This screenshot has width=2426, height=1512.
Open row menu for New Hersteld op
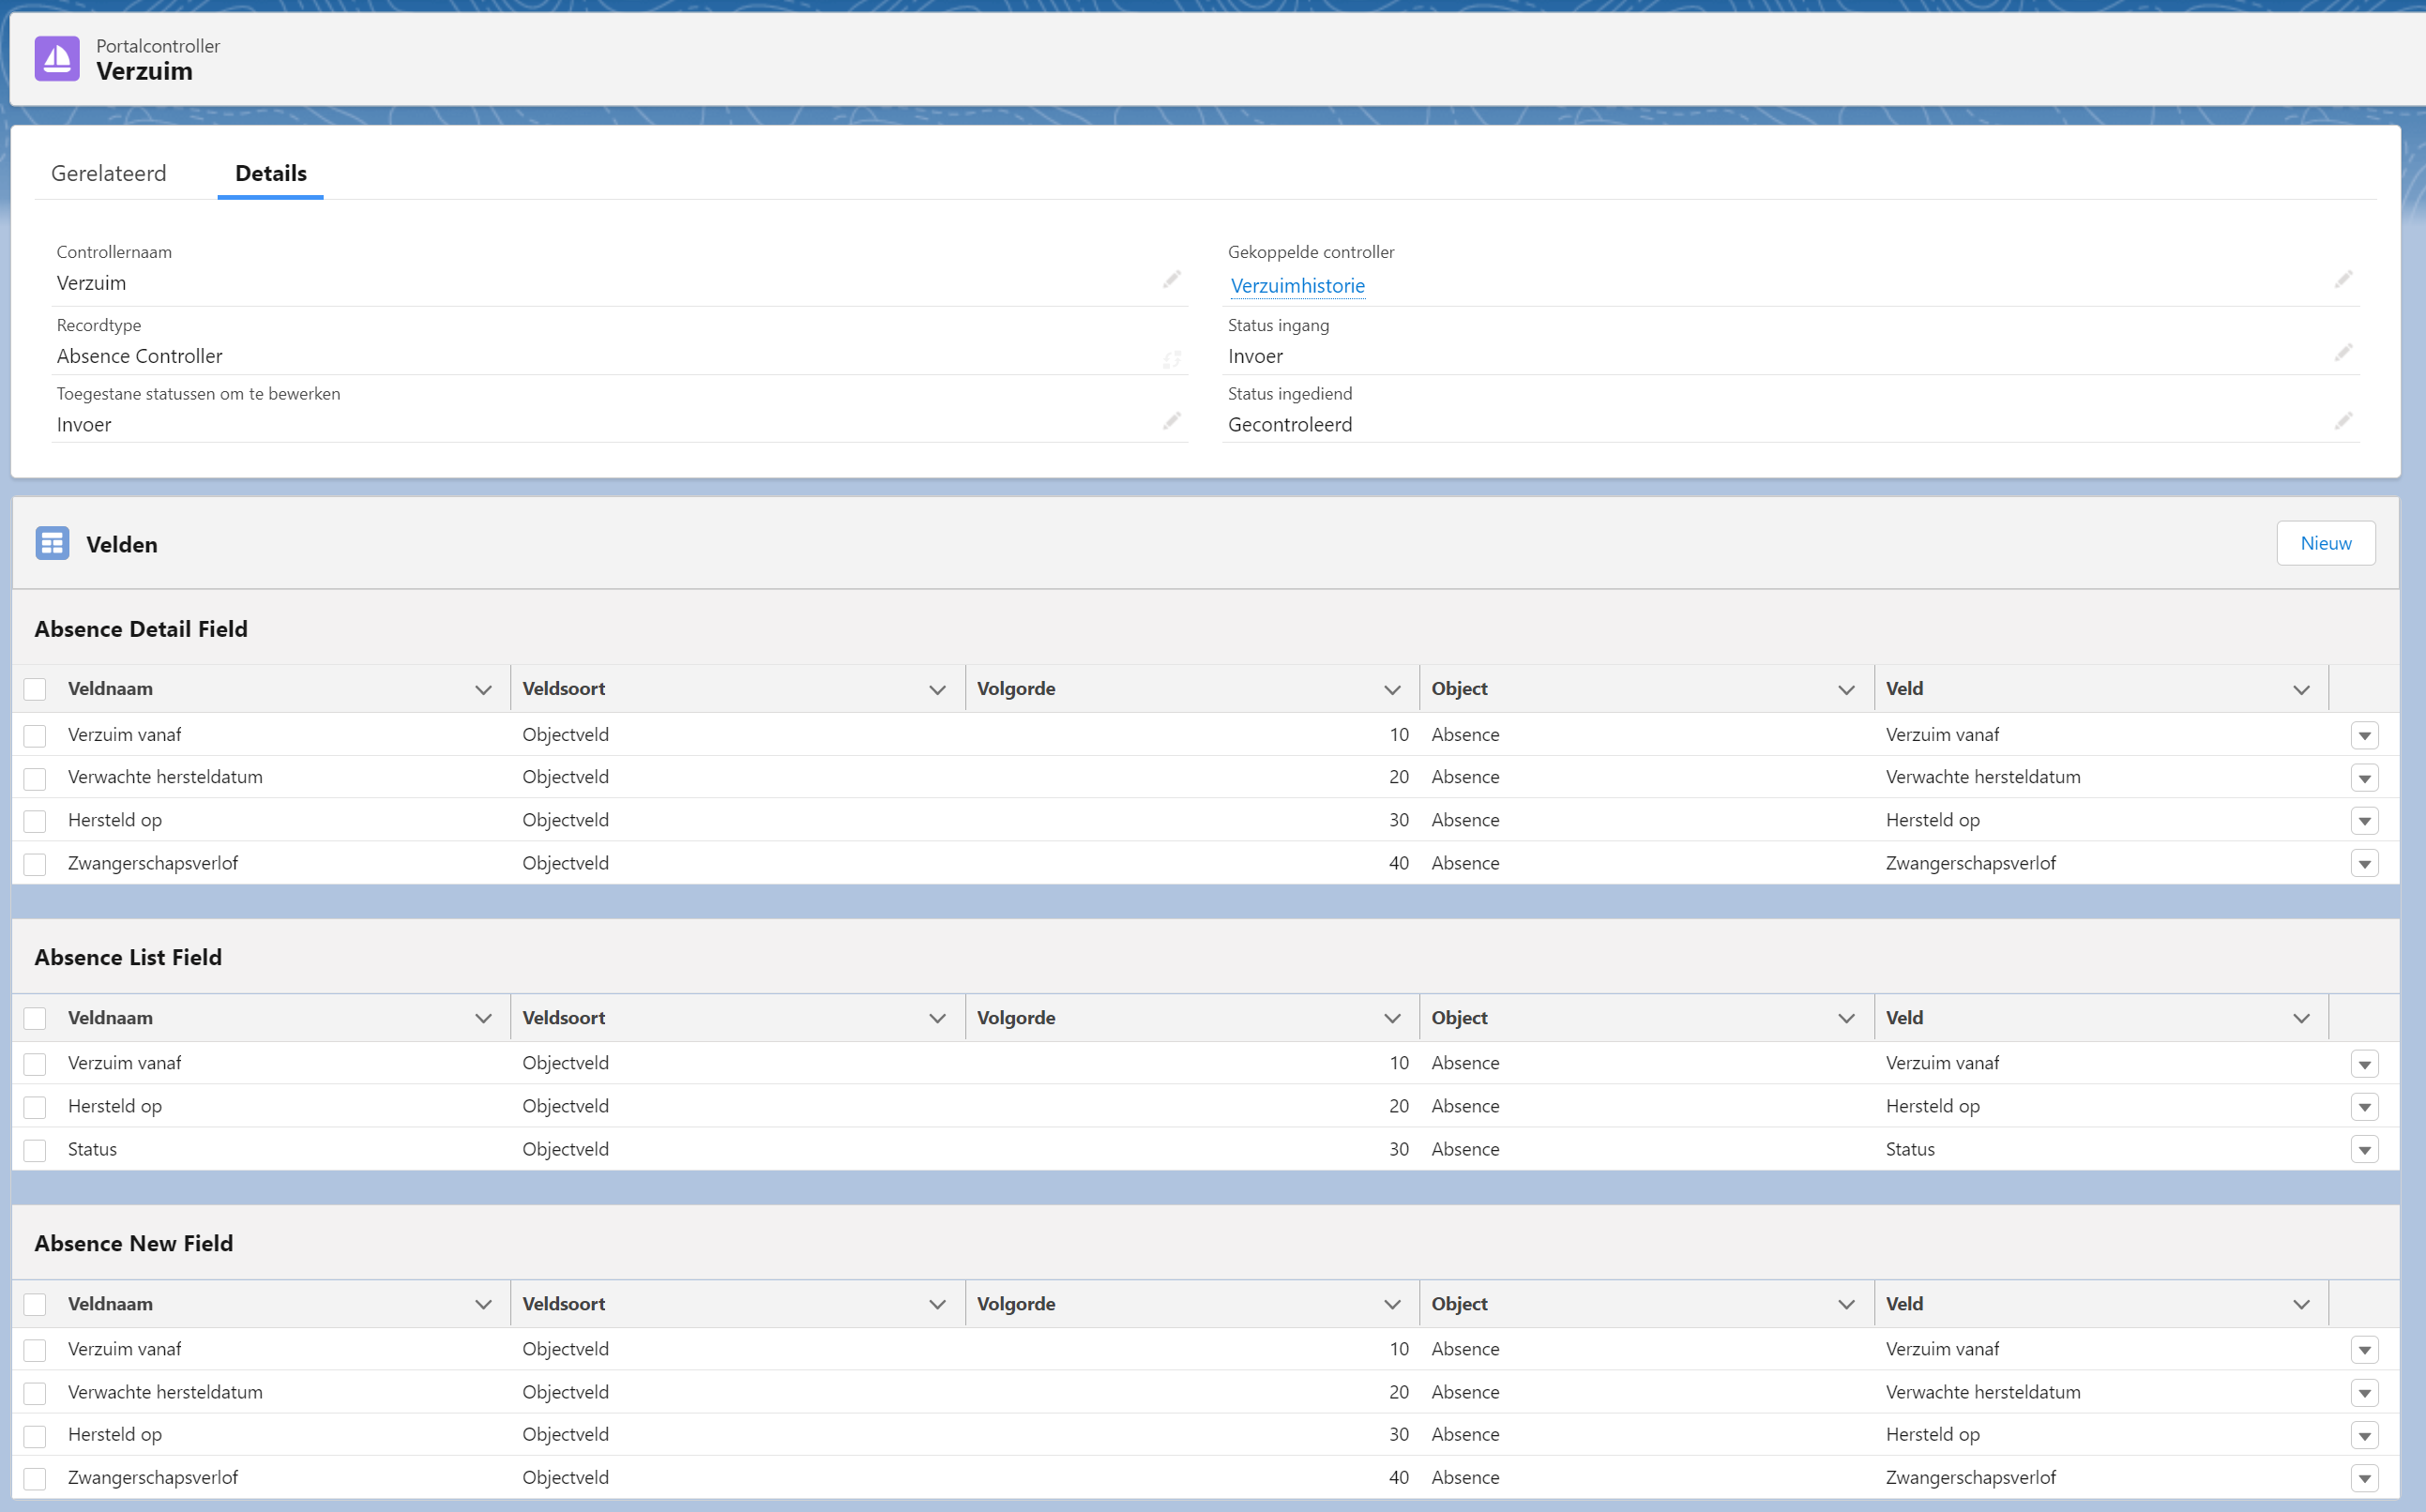pos(2364,1436)
